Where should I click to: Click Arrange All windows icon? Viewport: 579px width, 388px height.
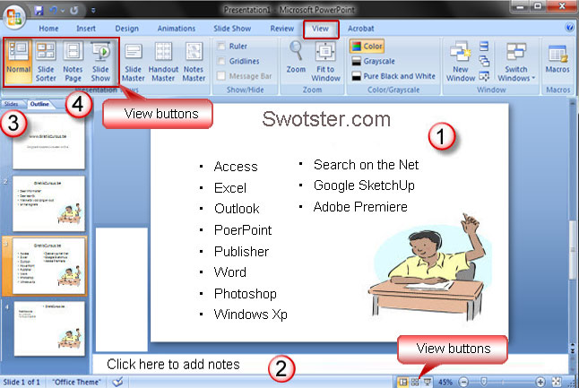[484, 46]
